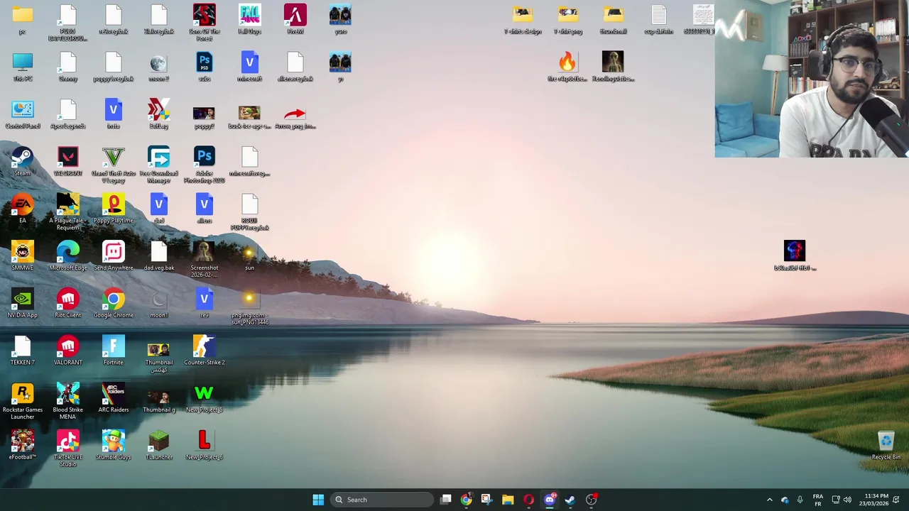Viewport: 909px width, 511px height.
Task: Launch TikTok LIVE Studio shortcut
Action: [x=68, y=449]
